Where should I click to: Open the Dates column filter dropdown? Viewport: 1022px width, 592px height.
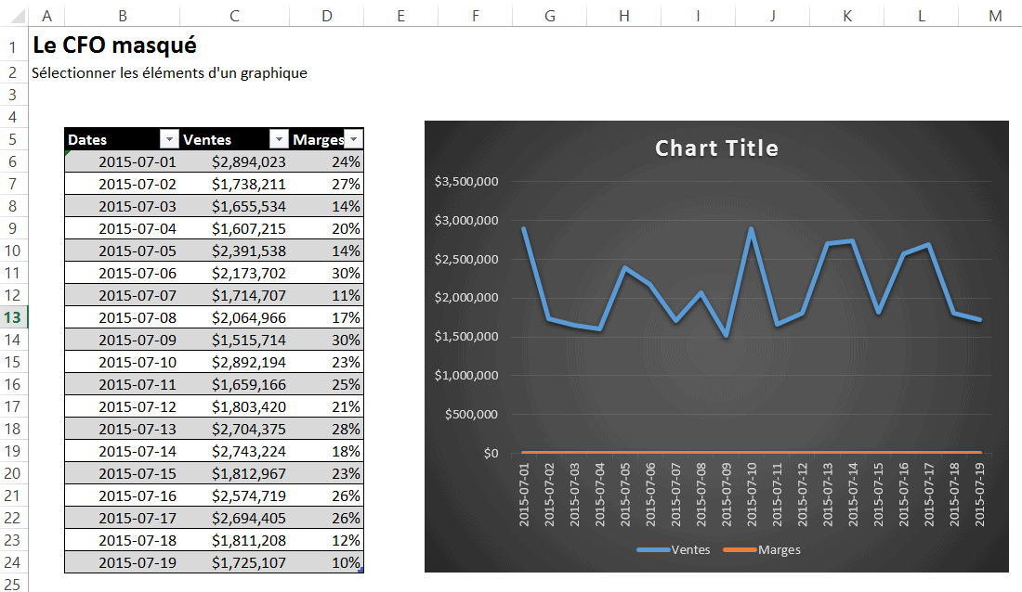168,139
